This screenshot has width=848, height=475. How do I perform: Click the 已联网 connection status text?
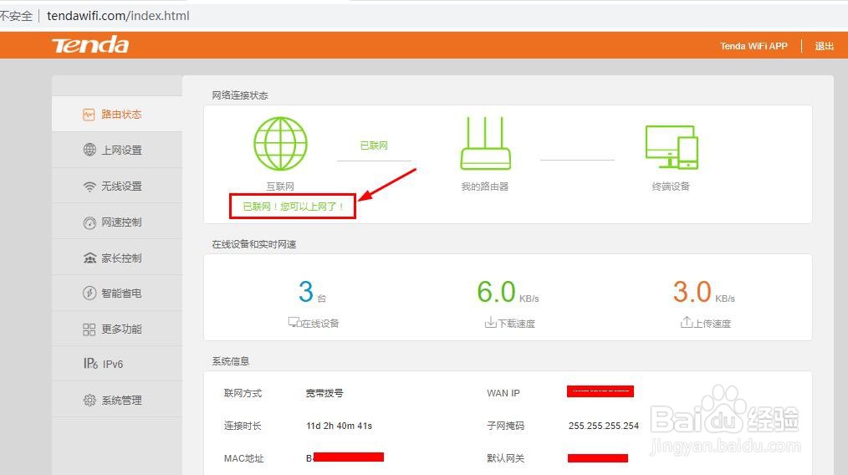[374, 146]
